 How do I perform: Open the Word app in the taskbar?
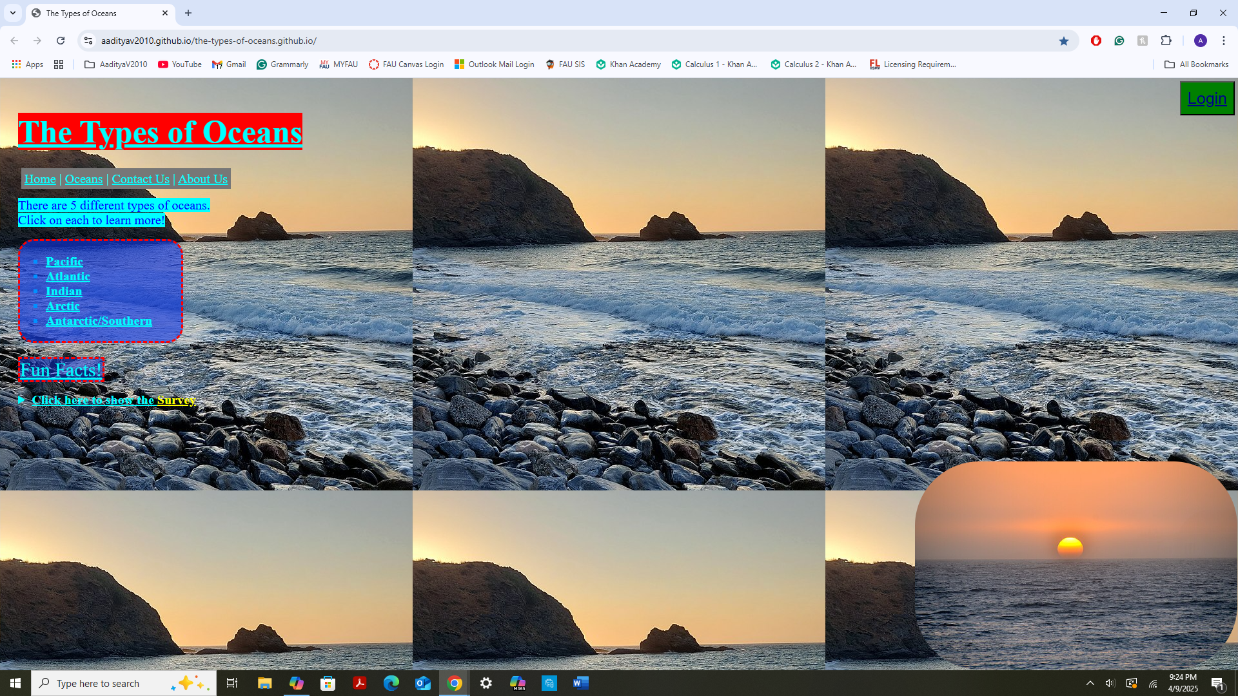tap(580, 683)
